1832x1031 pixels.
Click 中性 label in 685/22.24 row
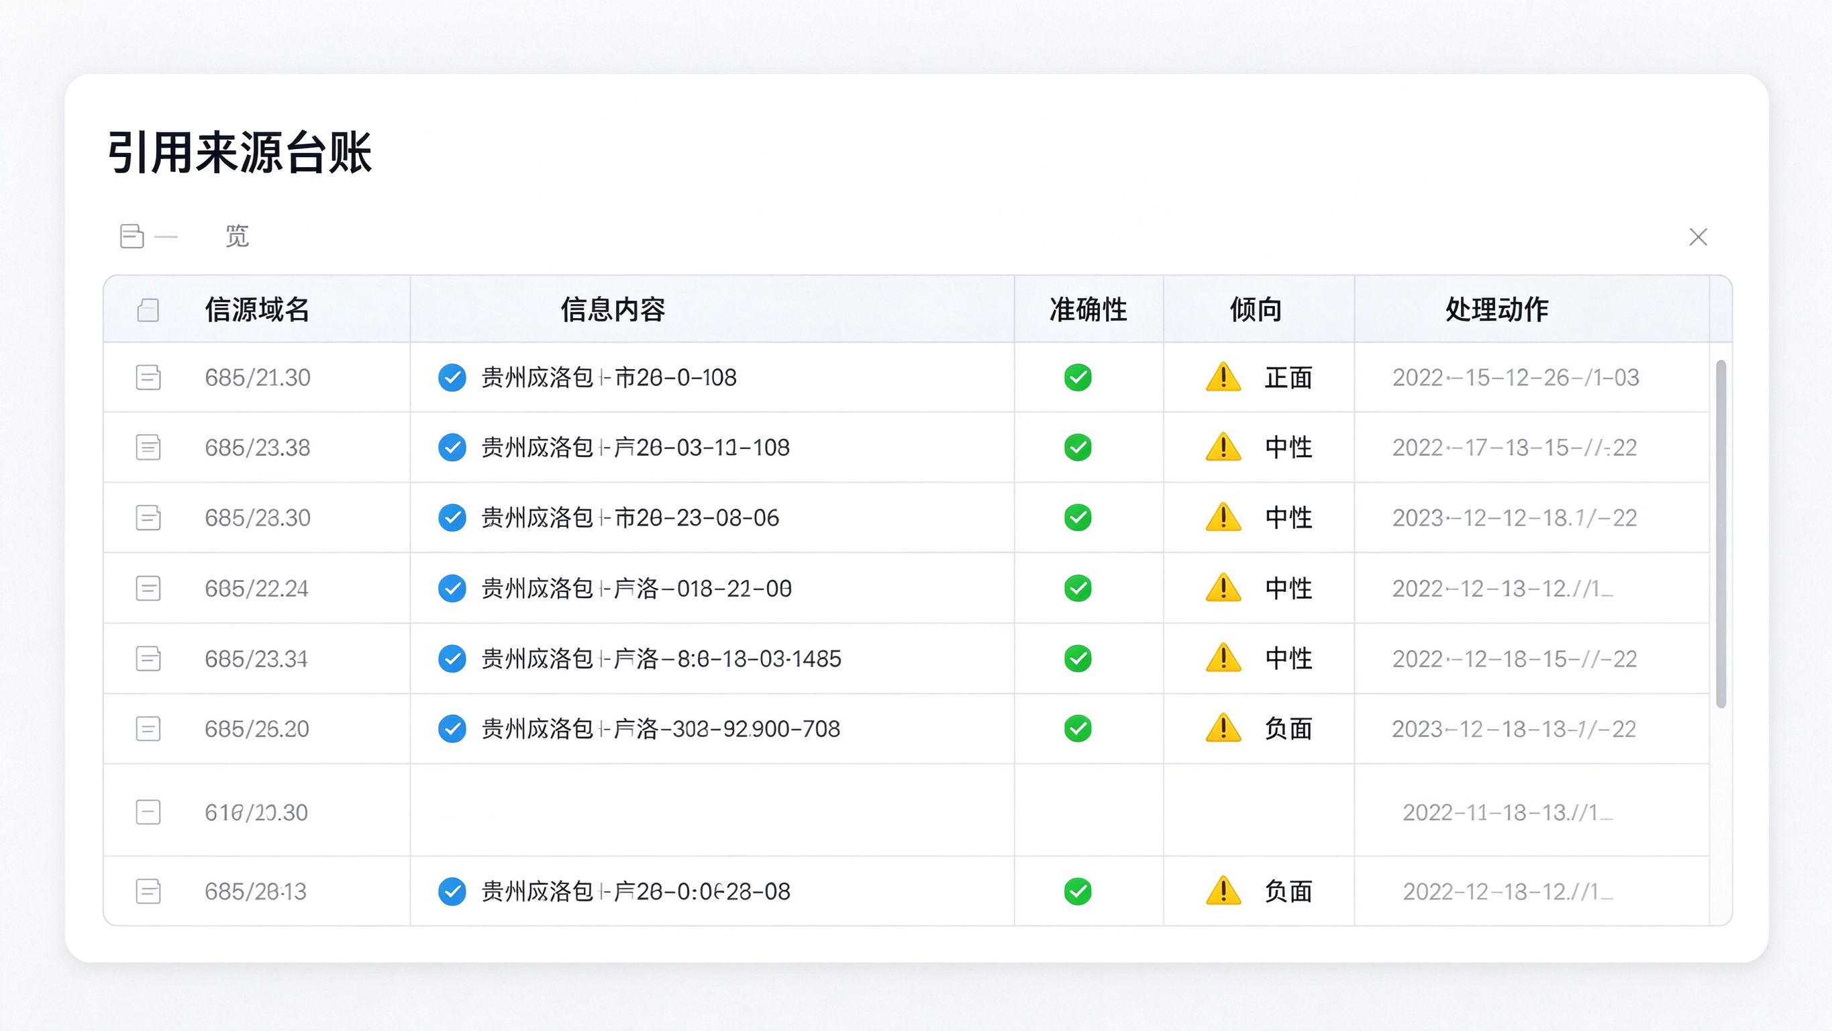pyautogui.click(x=1288, y=589)
